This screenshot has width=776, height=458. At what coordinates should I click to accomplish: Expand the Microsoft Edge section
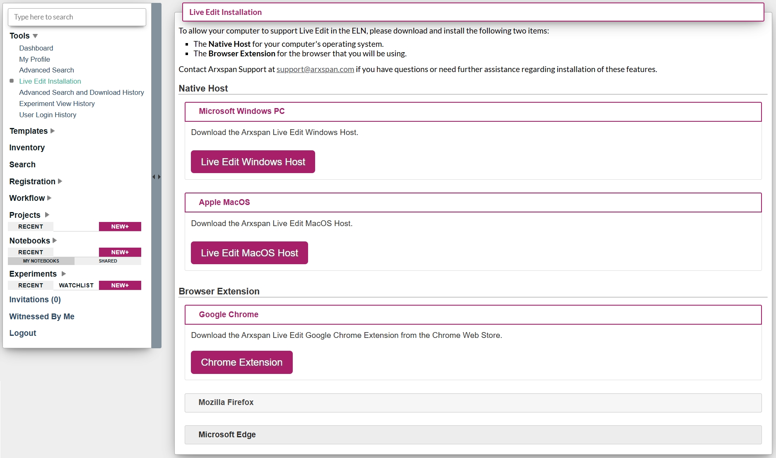[473, 435]
